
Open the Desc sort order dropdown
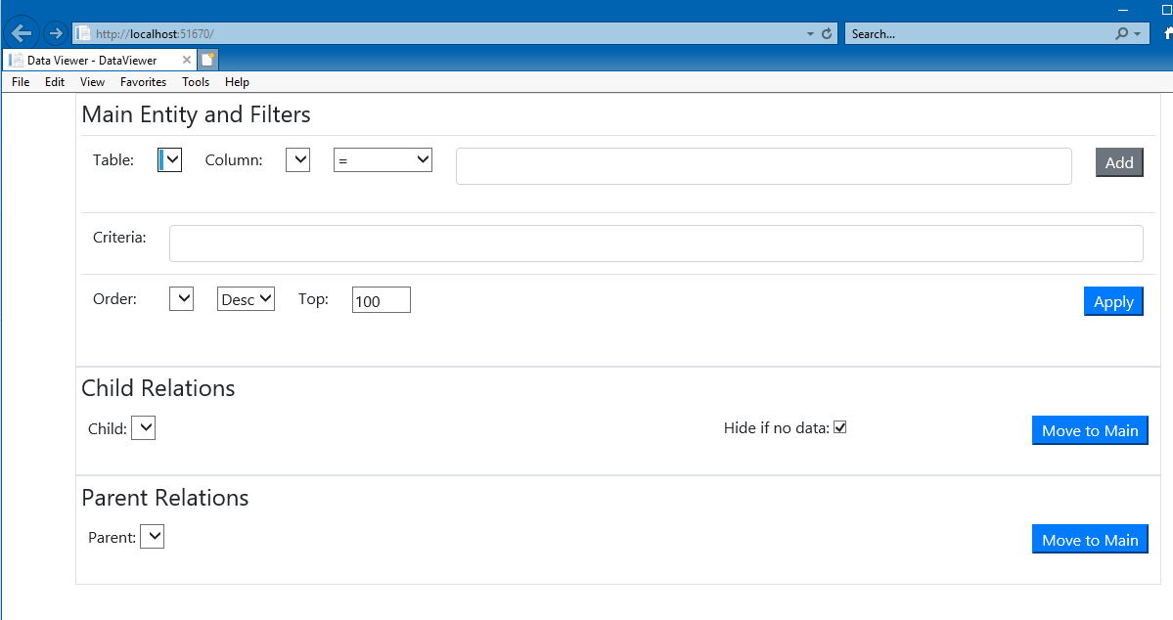[245, 298]
